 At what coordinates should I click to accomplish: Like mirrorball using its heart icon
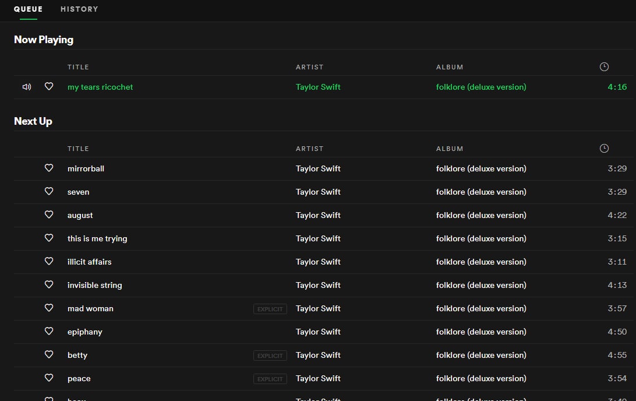(x=49, y=168)
